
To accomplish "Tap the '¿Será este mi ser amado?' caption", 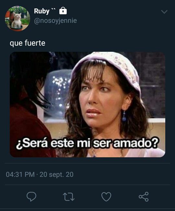I will click(x=87, y=144).
